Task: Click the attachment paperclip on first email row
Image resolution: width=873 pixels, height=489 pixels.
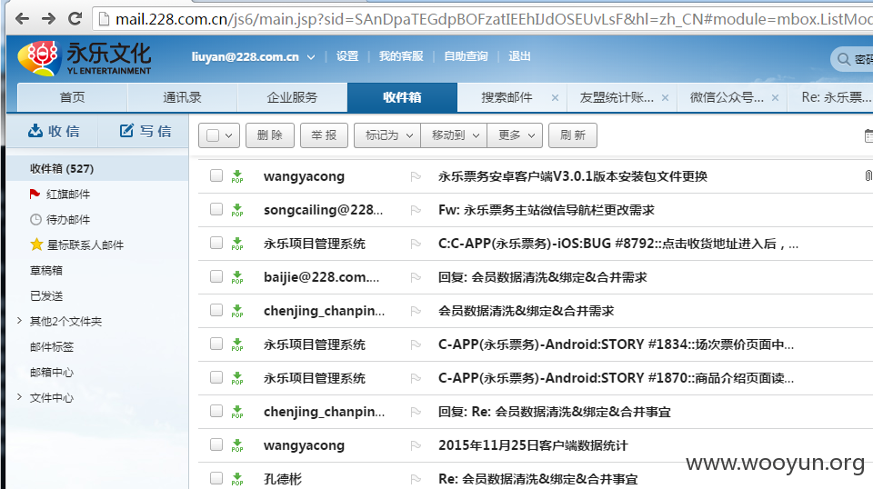Action: 868,175
